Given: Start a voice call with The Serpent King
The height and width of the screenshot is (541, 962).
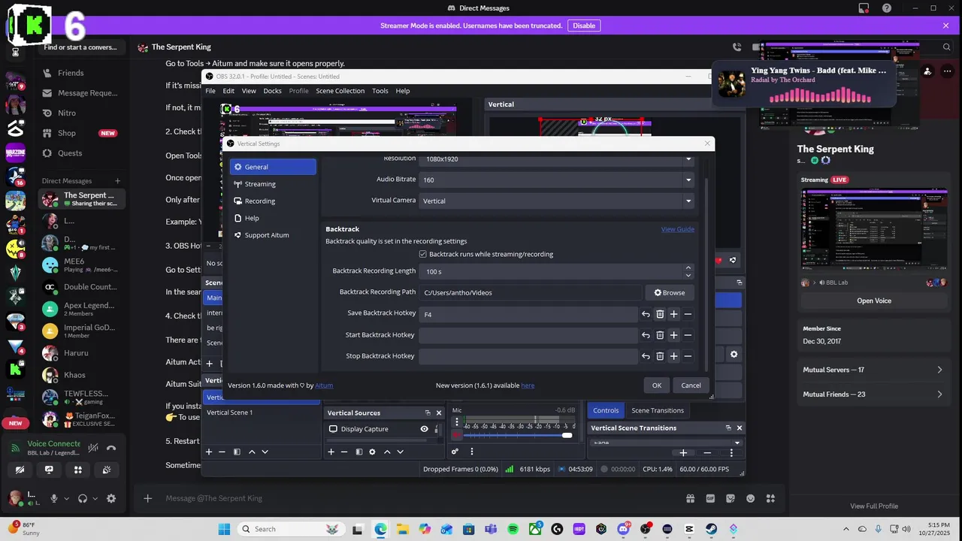Looking at the screenshot, I should pyautogui.click(x=737, y=47).
